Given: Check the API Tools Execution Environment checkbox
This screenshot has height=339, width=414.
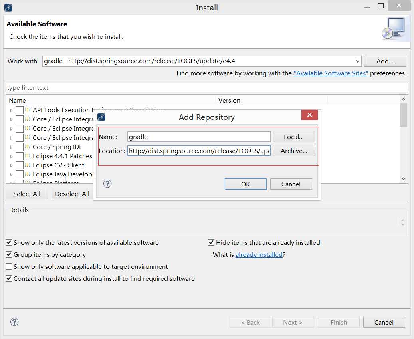Looking at the screenshot, I should (x=20, y=110).
